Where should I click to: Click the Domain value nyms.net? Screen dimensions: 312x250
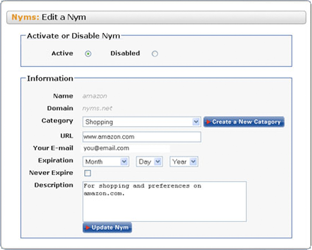point(96,109)
